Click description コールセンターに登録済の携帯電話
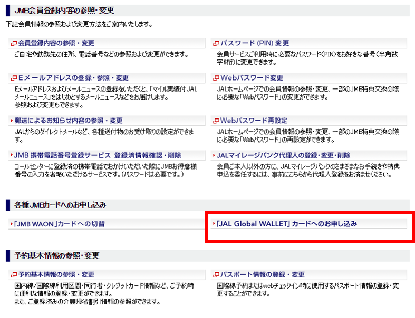 coord(105,171)
